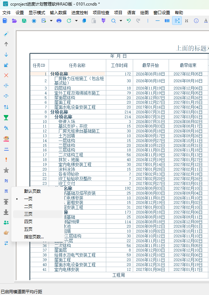Select task row 四层结构
209x295 pixels.
tap(119, 88)
